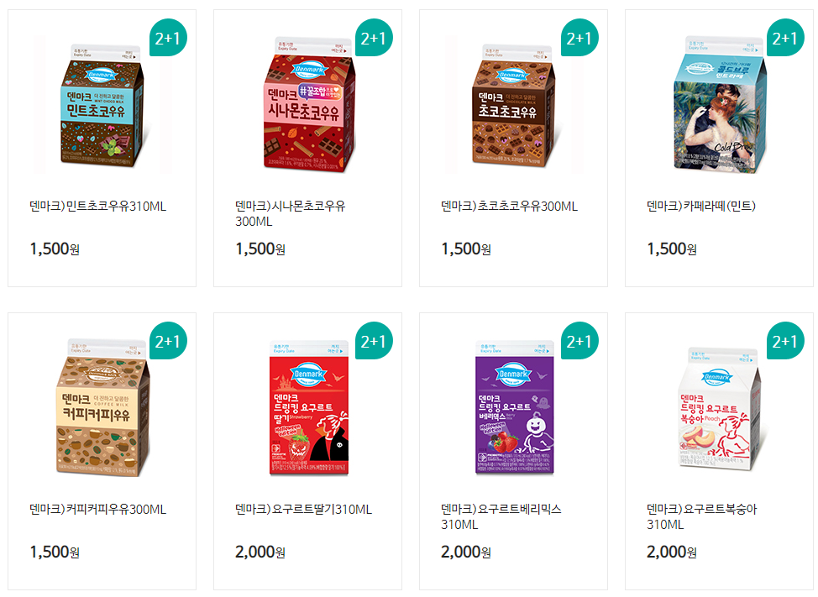Click the 2+1 badge on 커피커피우유 card
The height and width of the screenshot is (597, 818).
(x=168, y=341)
